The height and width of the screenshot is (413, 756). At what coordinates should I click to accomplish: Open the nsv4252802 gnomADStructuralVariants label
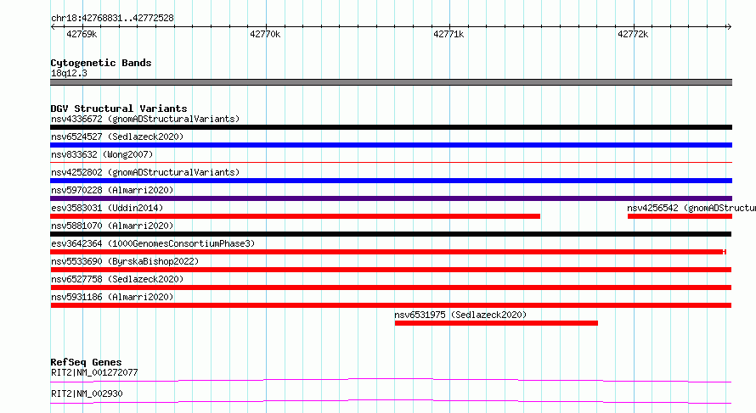pos(145,172)
